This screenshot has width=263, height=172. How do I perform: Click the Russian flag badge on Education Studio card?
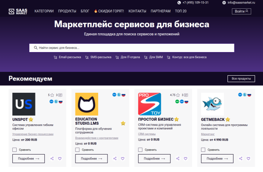click(x=124, y=95)
